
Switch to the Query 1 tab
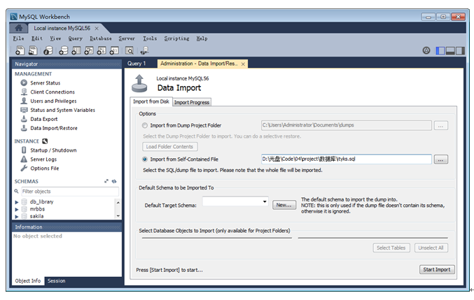[x=137, y=64]
